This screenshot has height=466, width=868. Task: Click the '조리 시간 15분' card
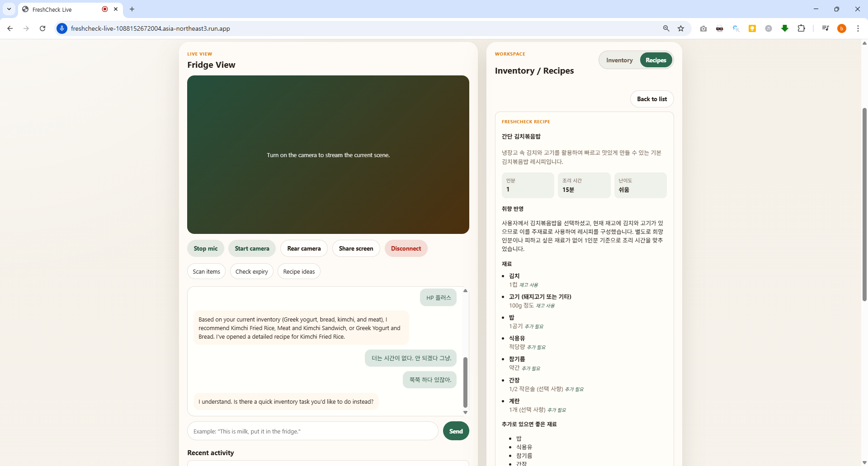(584, 185)
